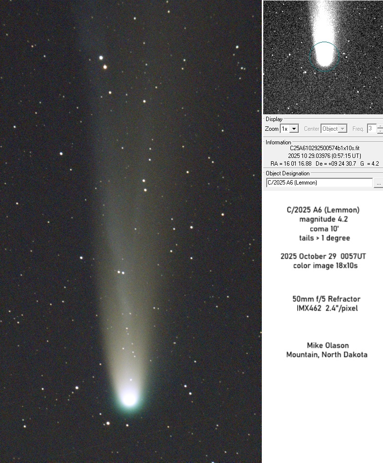Click the close pair of stars mid-tail
This screenshot has height=463, width=383.
click(121, 272)
